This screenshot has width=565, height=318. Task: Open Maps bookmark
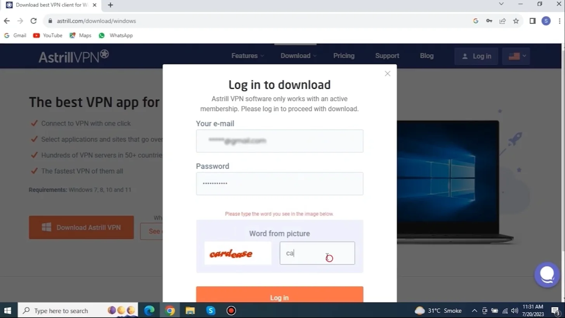coord(80,35)
